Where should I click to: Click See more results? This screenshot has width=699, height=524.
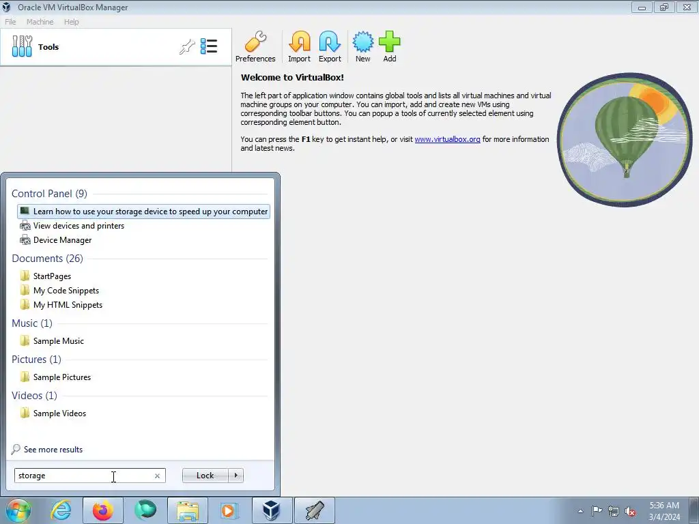[x=47, y=449]
